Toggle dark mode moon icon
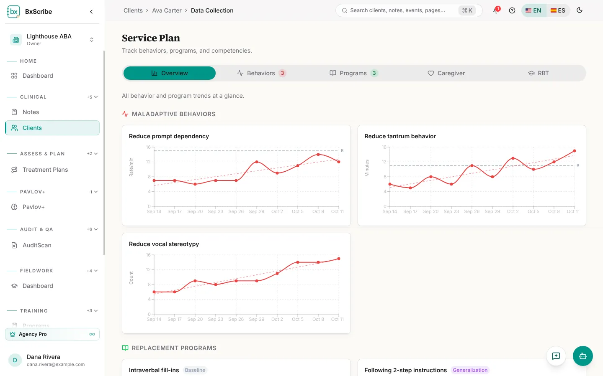Screen dimensions: 603x376 click(x=580, y=10)
